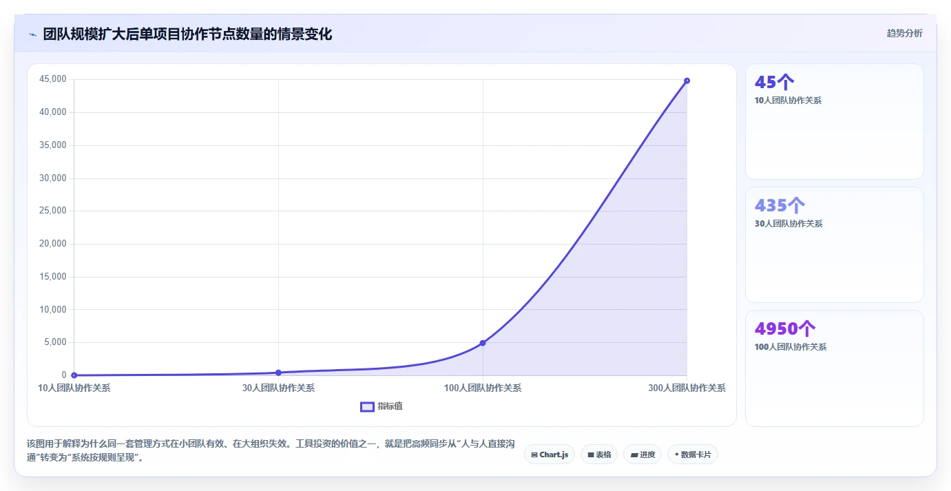This screenshot has width=951, height=491.
Task: Click the 100人团队协作关系 caption in third card
Action: pyautogui.click(x=791, y=347)
